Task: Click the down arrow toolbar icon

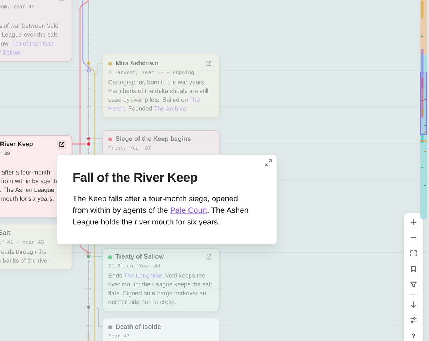Action: tap(413, 305)
